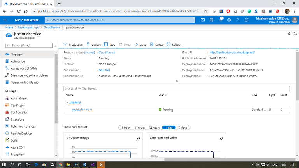Open the WebRole1 link
The height and width of the screenshot is (168, 299).
(x=75, y=103)
